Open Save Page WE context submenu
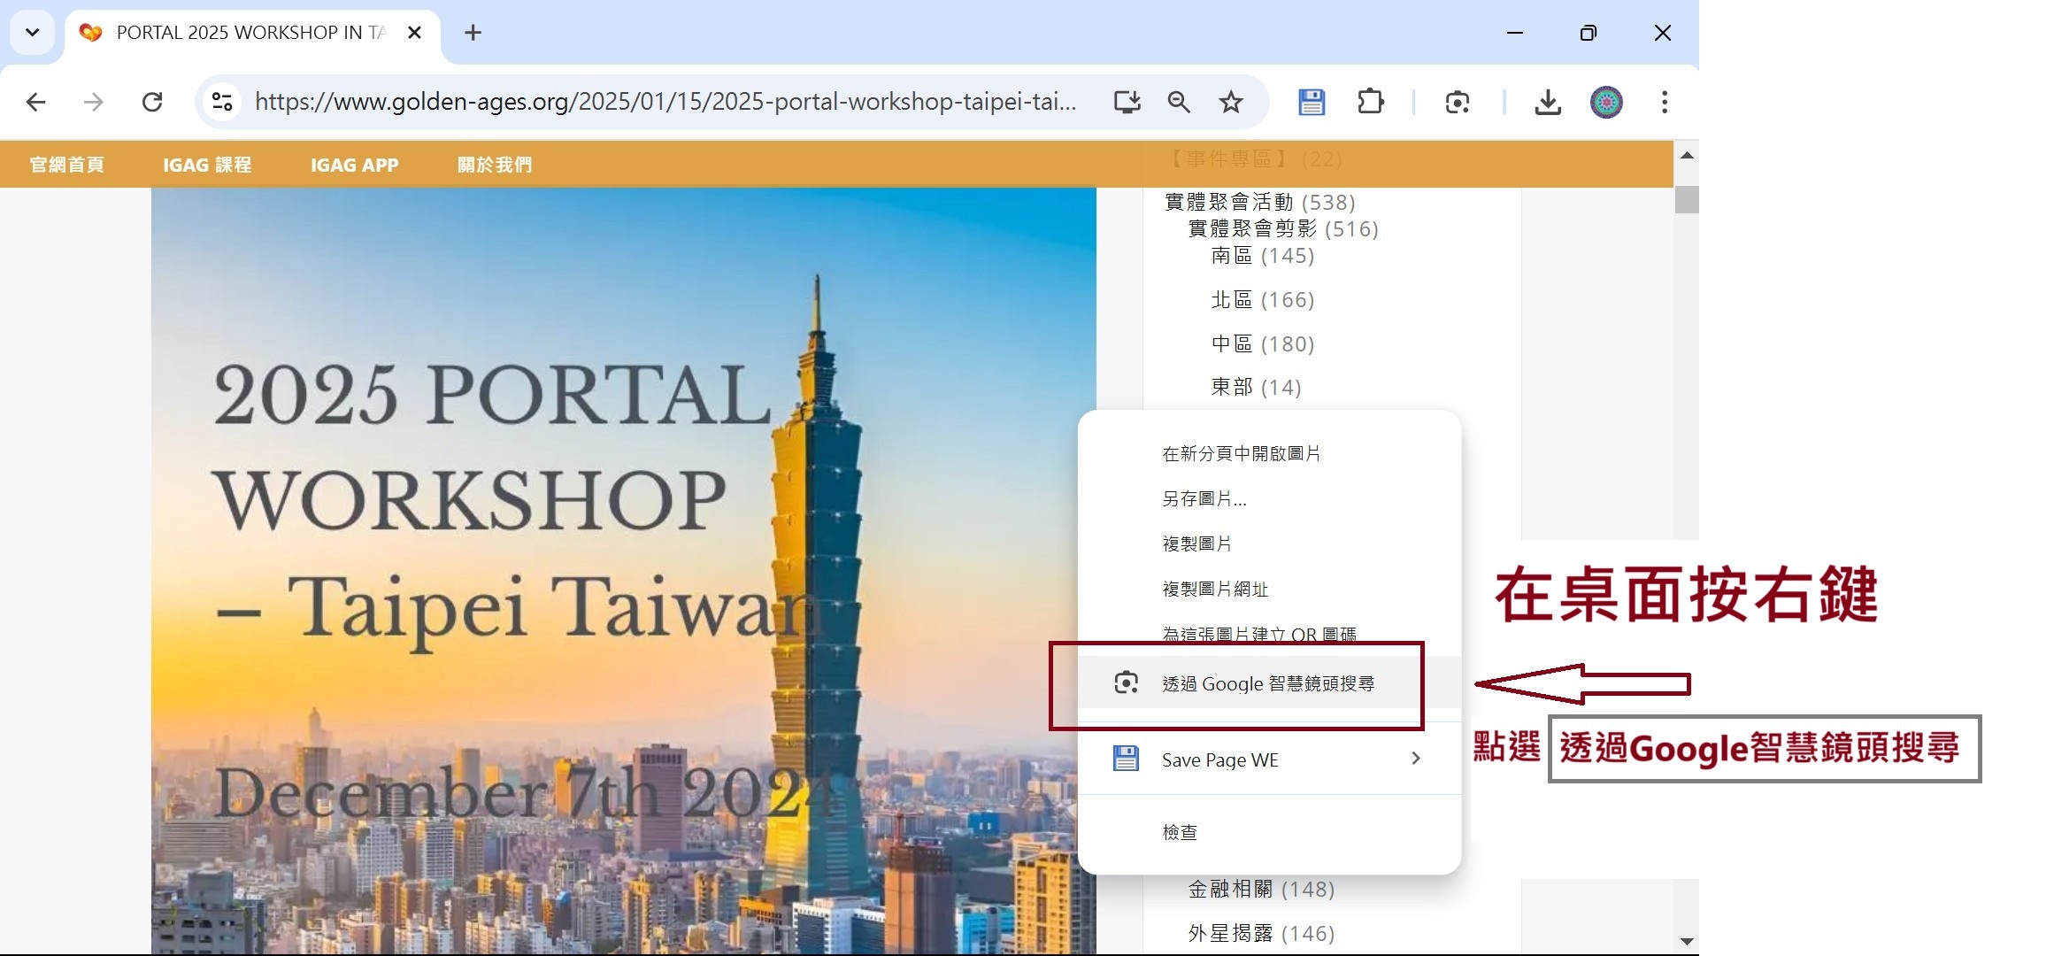Viewport: 2054px width, 956px height. pos(1269,759)
